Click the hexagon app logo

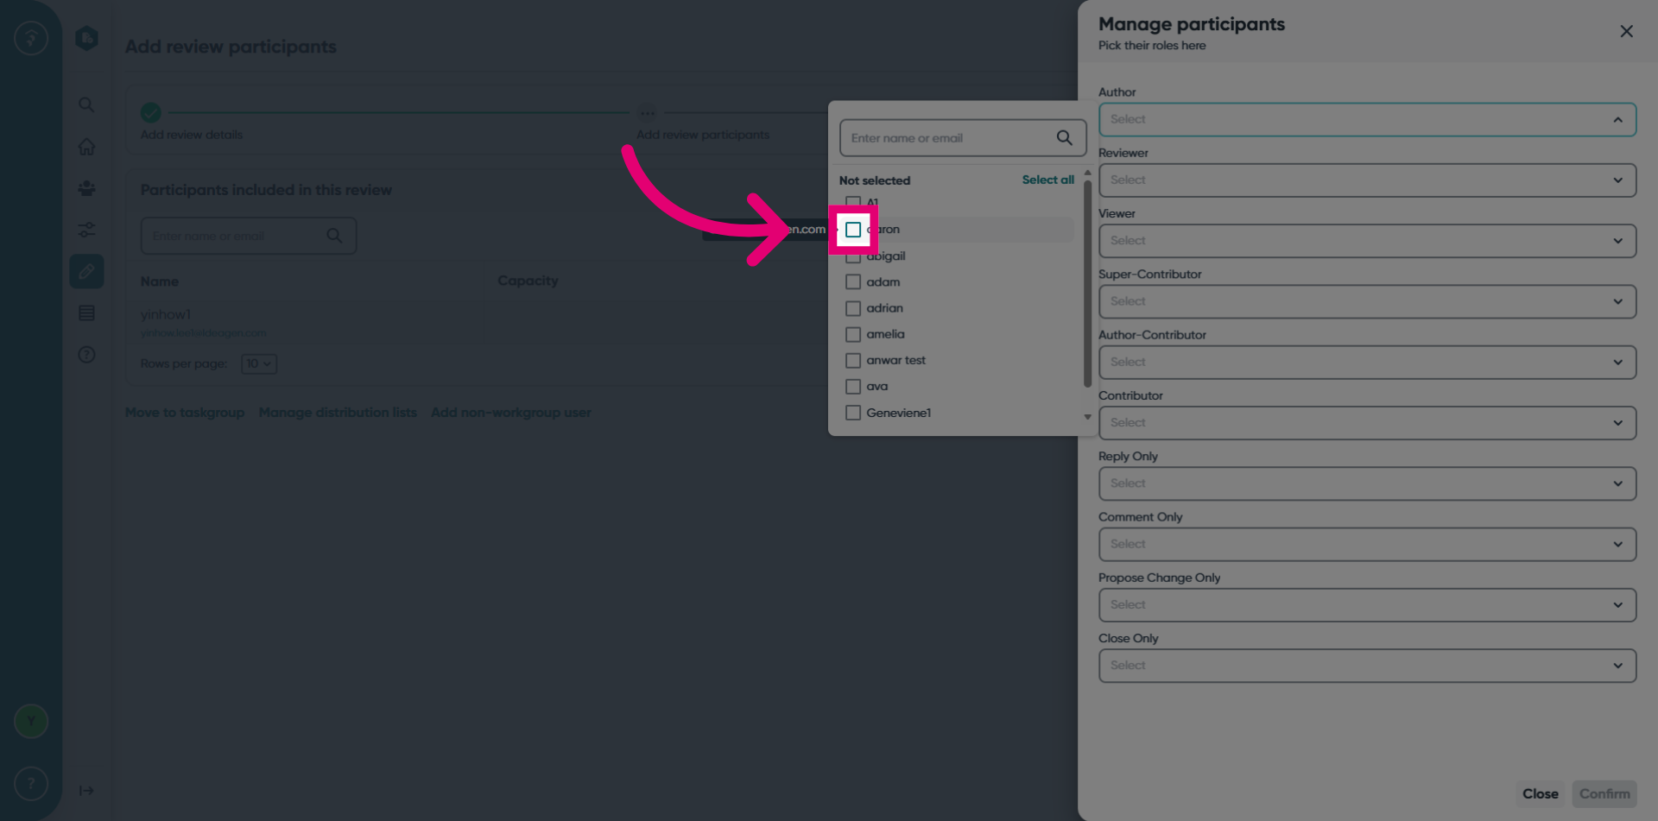[x=86, y=38]
